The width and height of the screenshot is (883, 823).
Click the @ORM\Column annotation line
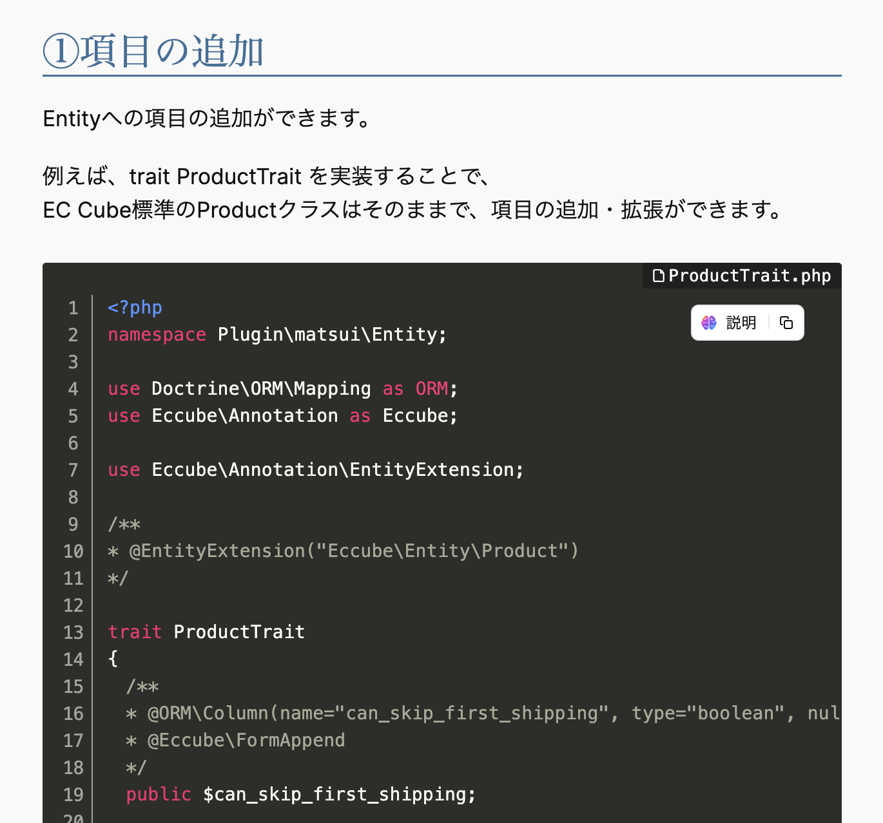[x=451, y=714]
